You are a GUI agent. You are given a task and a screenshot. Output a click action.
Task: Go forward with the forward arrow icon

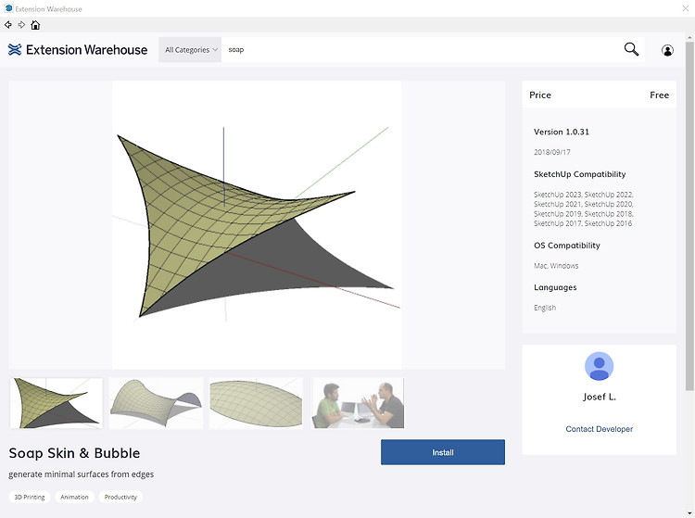[21, 25]
